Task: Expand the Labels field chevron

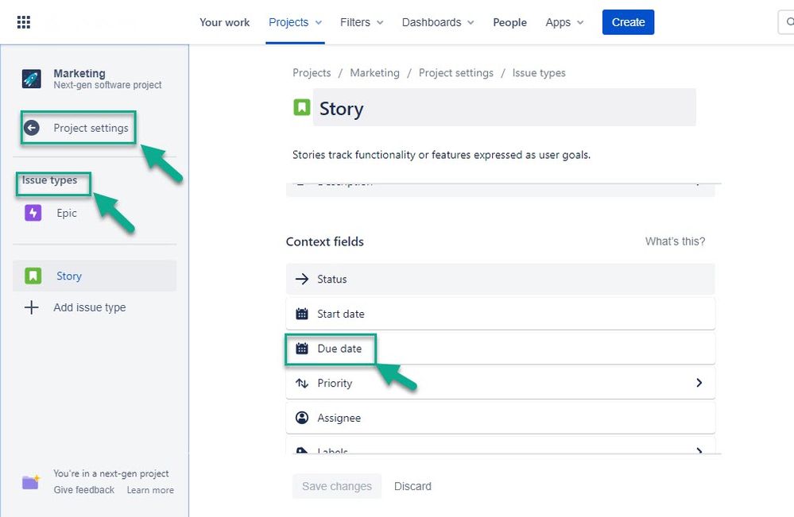Action: [699, 450]
